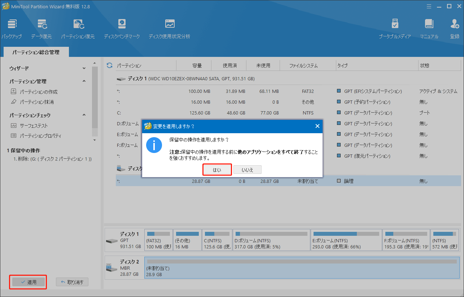Open the hamburger menu in title bar
Screen dimensions: 464x297
429,6
